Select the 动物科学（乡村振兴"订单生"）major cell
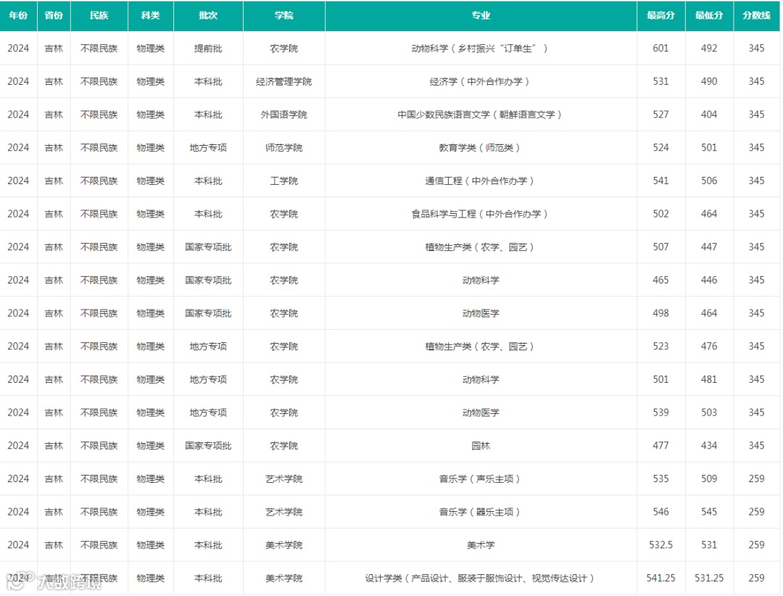 [481, 49]
